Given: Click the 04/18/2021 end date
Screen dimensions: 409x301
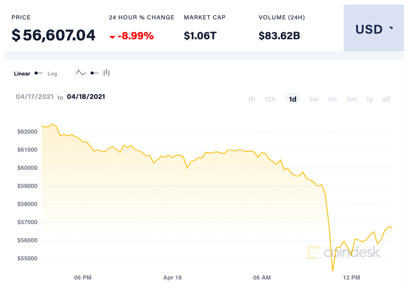Looking at the screenshot, I should click(x=86, y=96).
